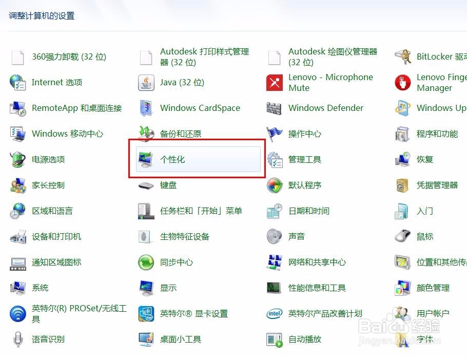Open the 区域和语言 globe clock icon
The image size is (467, 357).
[x=17, y=211]
